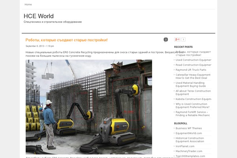The height and width of the screenshot is (158, 237).
Task: Open the first recent post in Russian in sidebar
Action: (x=193, y=54)
